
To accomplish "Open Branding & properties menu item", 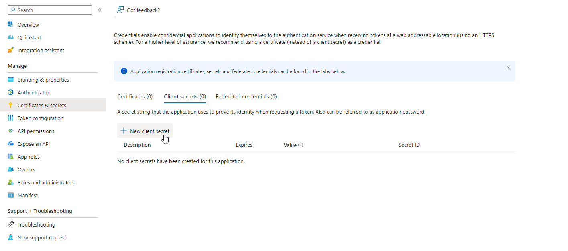I will point(43,80).
